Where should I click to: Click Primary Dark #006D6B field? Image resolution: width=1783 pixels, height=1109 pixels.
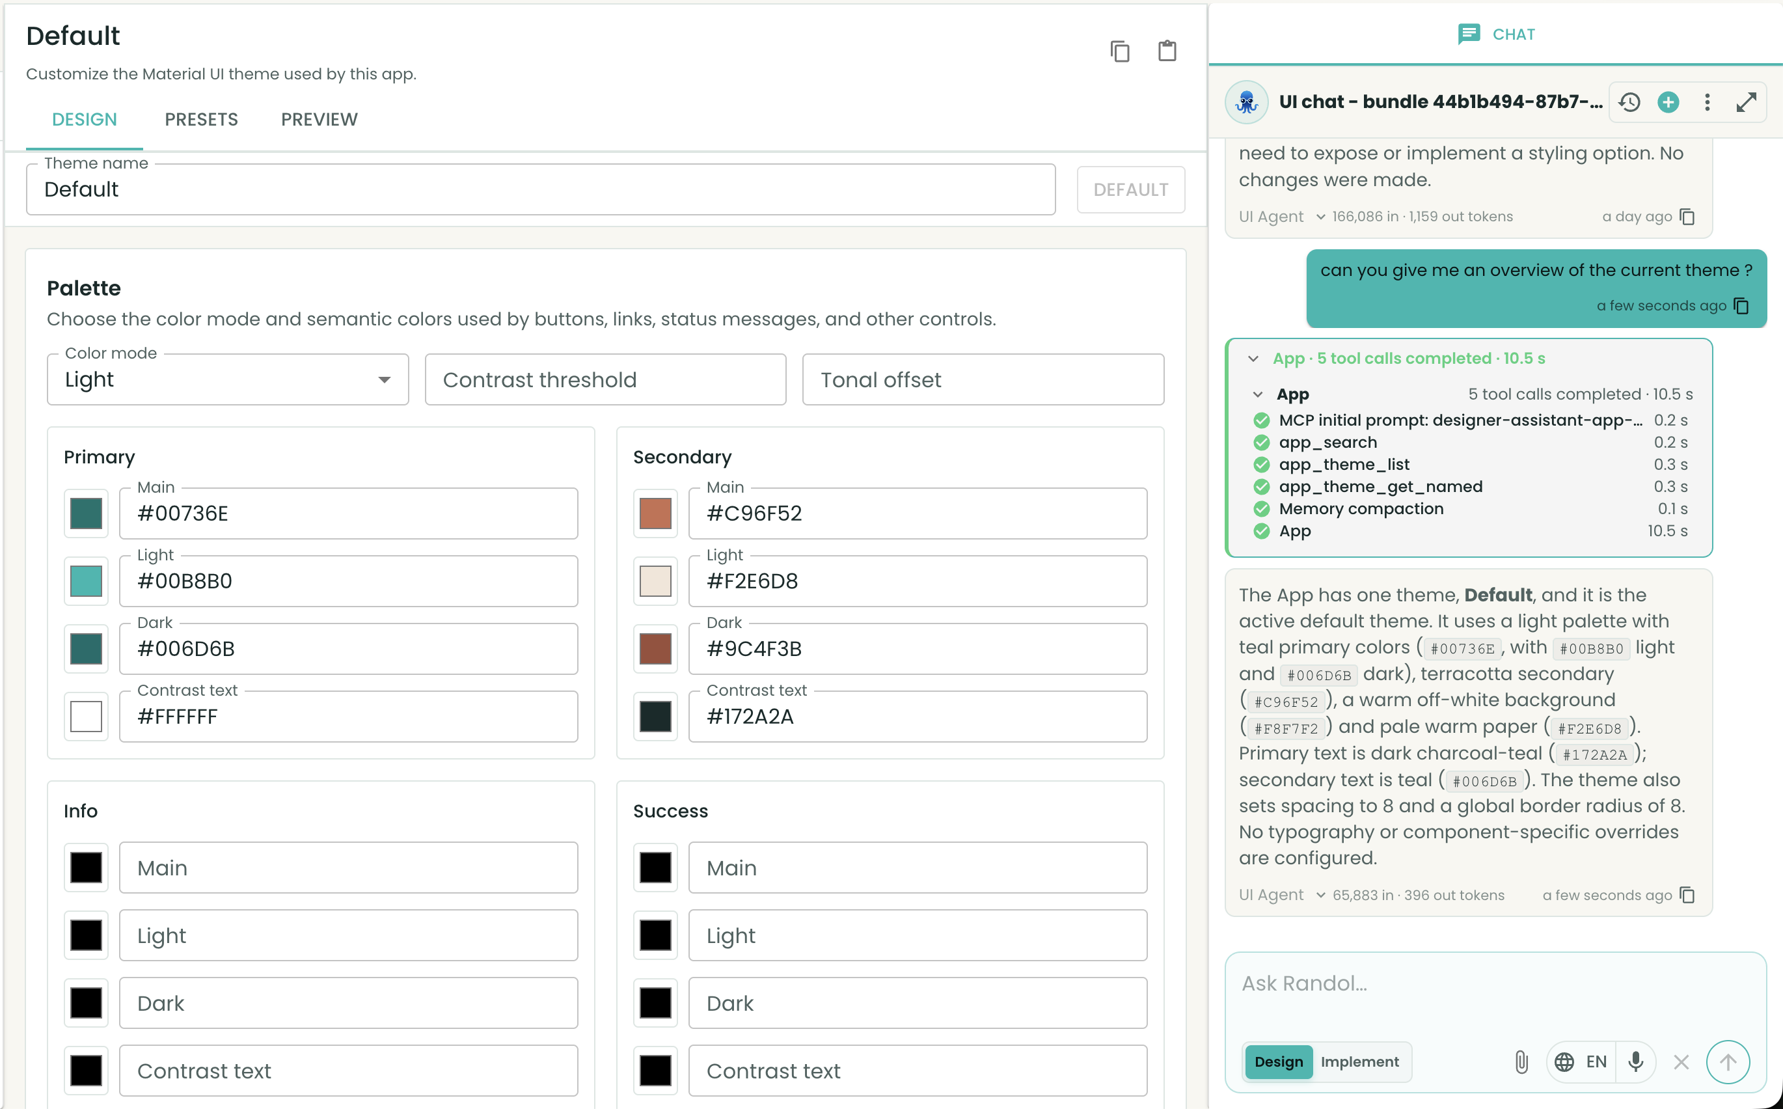[348, 649]
